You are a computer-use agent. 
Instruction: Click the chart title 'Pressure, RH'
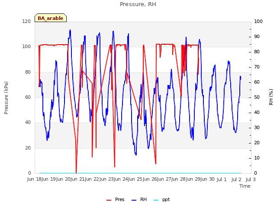coord(138,4)
